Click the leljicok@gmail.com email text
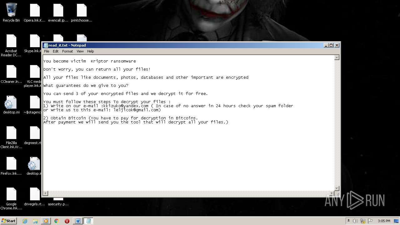Viewport: 400px width, 225px height. click(136, 110)
